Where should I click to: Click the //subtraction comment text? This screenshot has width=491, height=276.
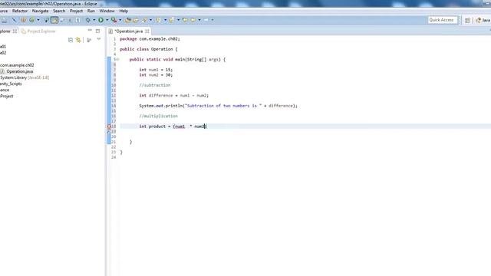pos(155,85)
